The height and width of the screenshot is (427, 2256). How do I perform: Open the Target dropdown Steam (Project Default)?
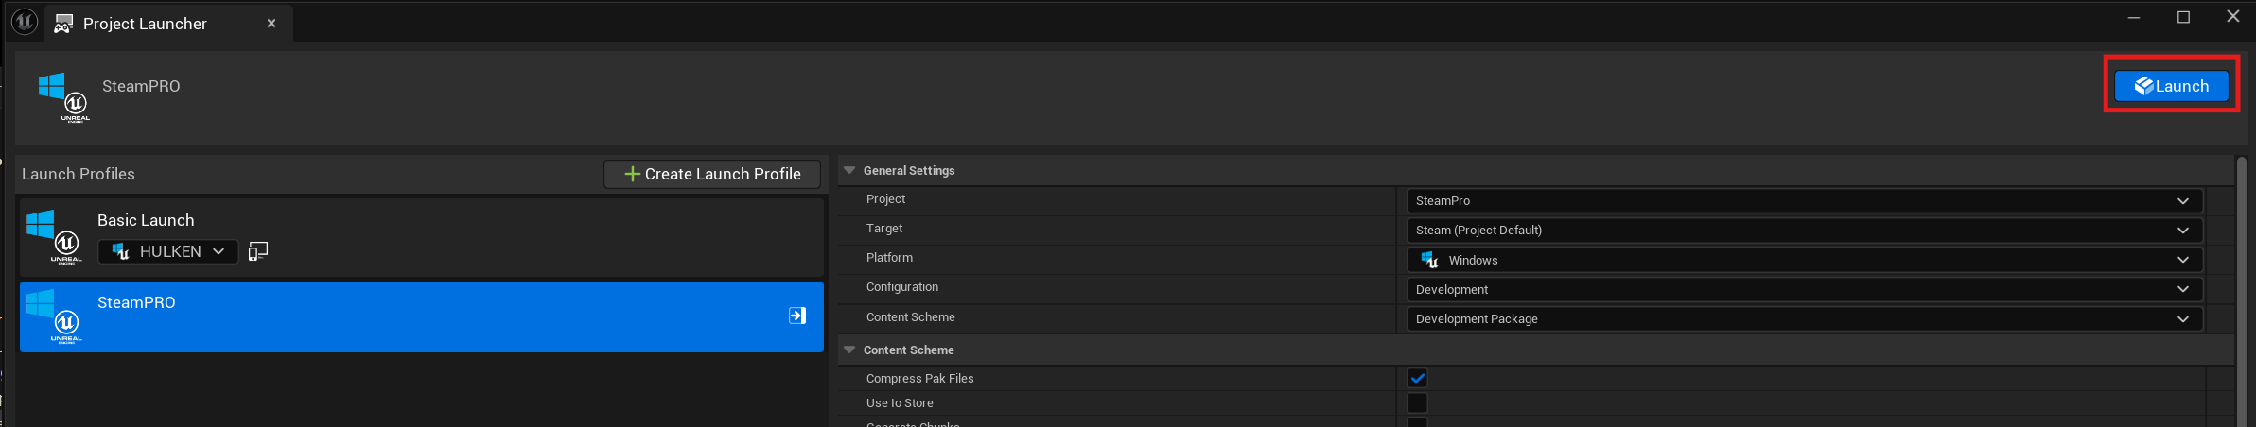1805,231
